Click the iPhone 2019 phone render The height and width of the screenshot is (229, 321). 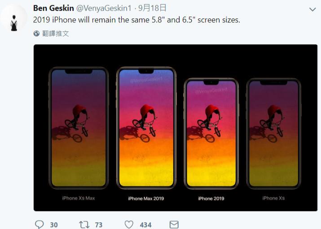pos(211,134)
